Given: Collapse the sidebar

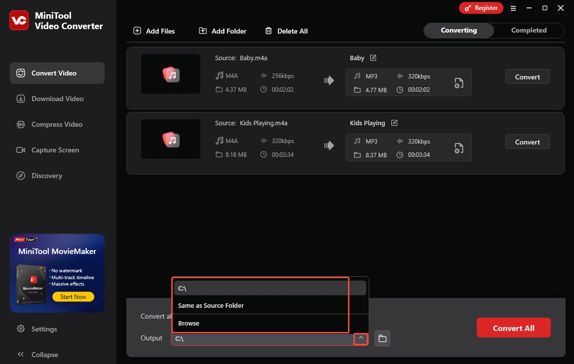Looking at the screenshot, I should (x=38, y=355).
